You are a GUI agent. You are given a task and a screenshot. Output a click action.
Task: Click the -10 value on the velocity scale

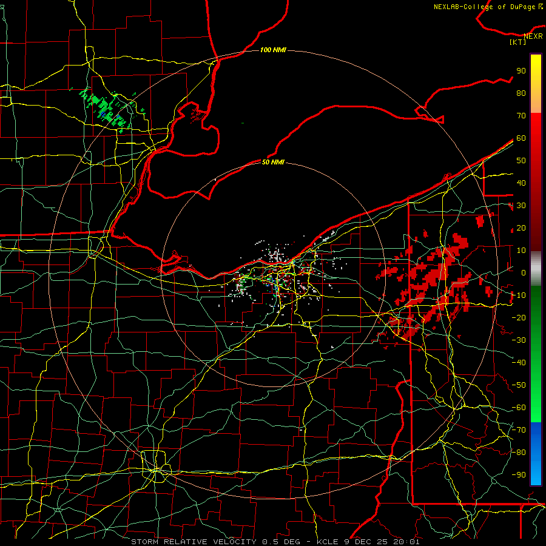coord(519,295)
